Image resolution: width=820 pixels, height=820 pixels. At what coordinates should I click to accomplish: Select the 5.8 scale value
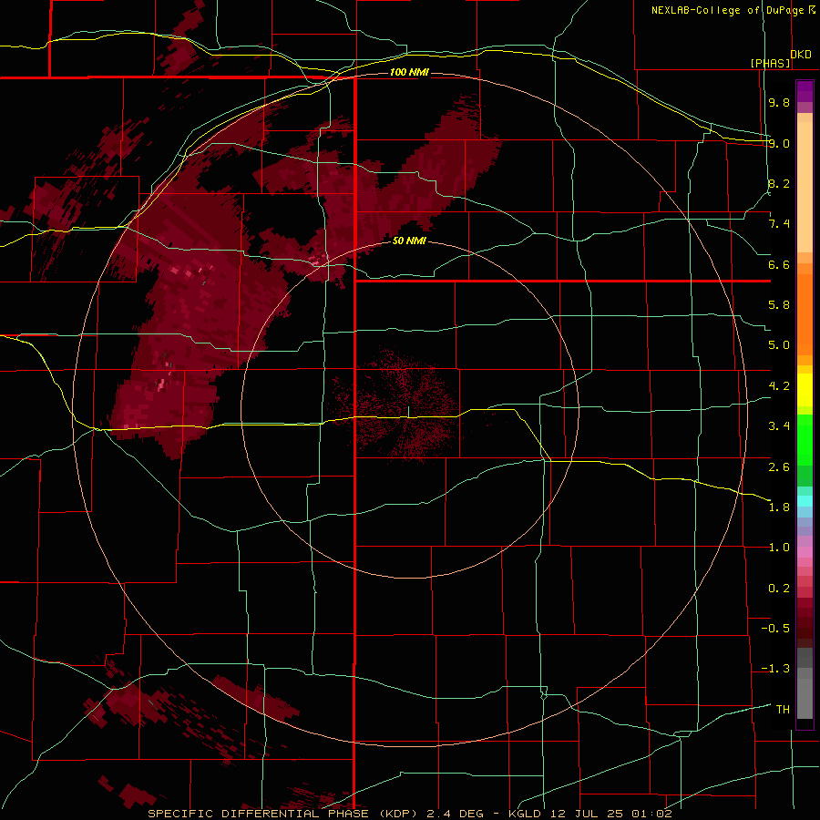click(x=779, y=305)
